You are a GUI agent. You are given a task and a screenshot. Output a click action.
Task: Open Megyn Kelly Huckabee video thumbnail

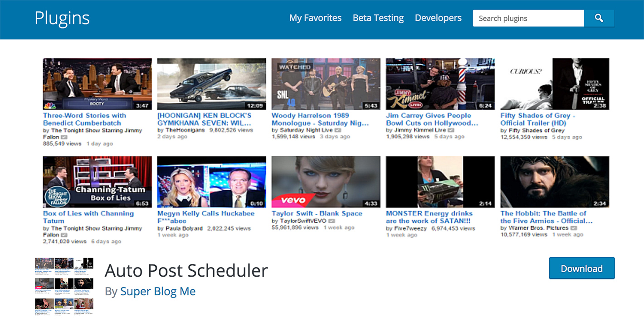coord(211,182)
